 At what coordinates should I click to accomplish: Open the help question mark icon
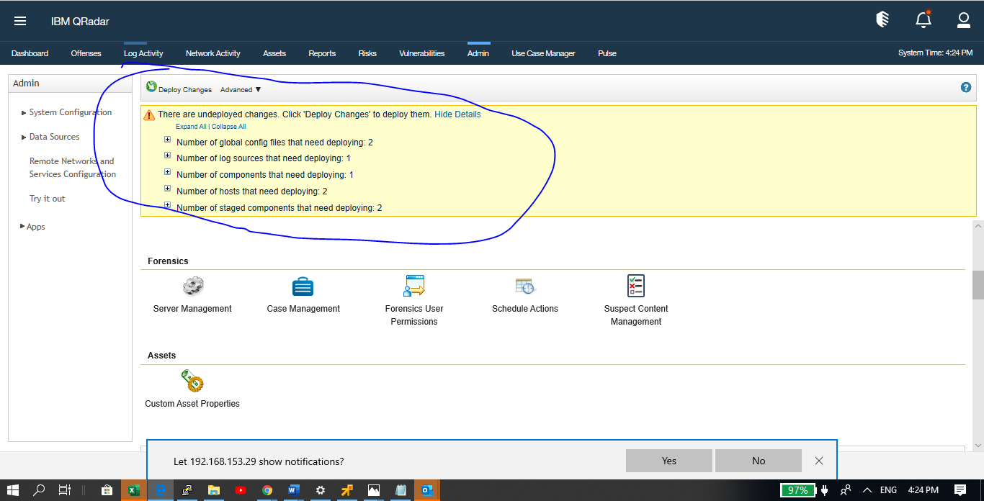(966, 87)
